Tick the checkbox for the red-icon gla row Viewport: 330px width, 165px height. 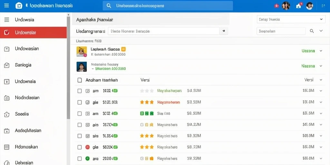point(80,147)
